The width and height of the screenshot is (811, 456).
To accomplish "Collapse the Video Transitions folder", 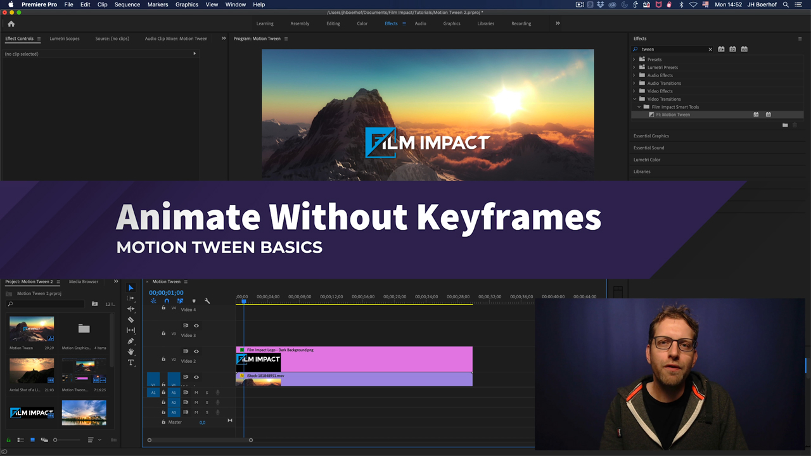I will click(634, 99).
